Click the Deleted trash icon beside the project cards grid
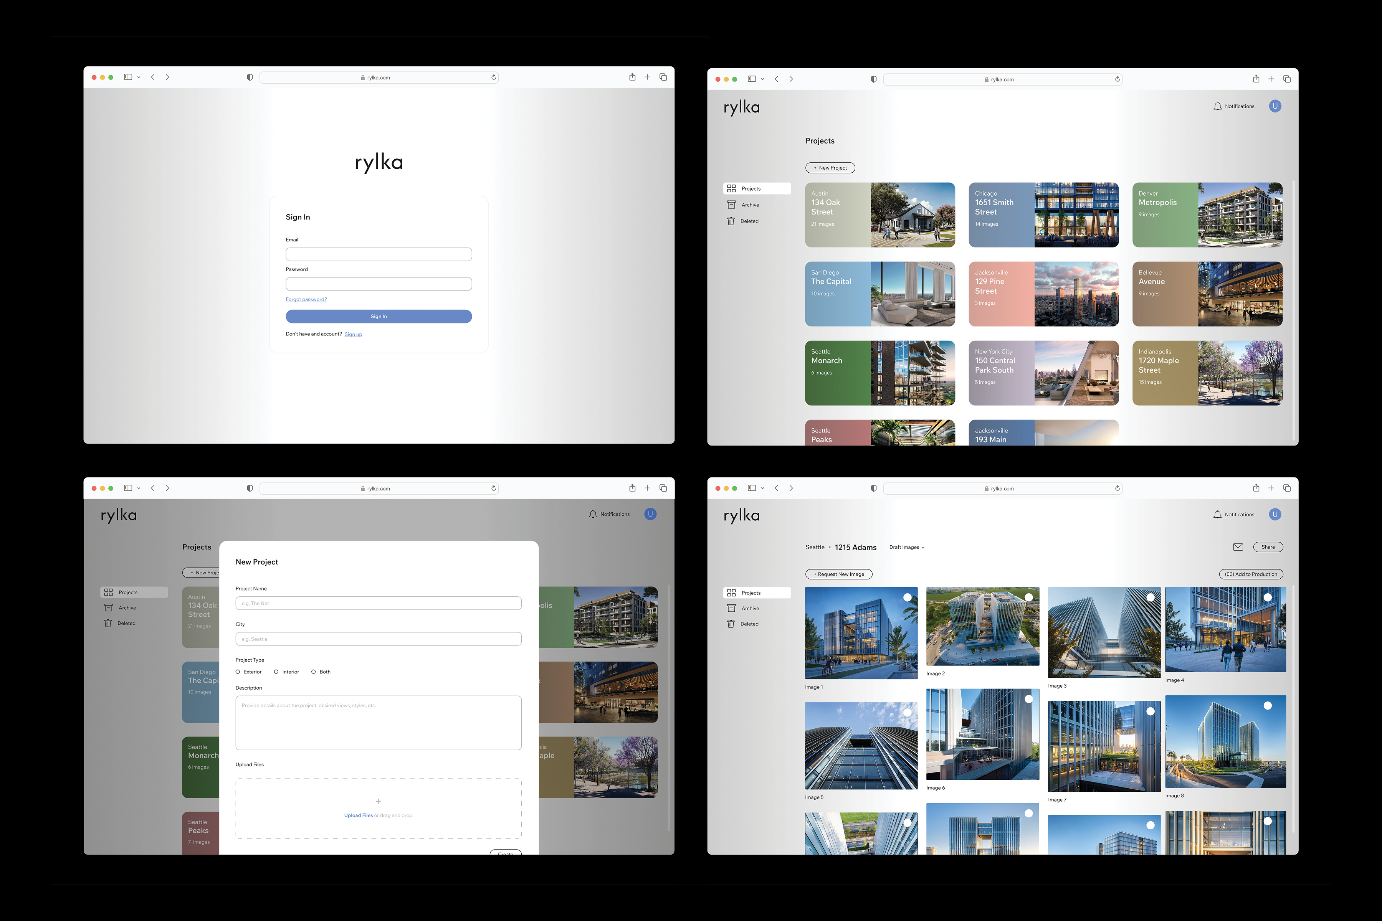Screen dimensions: 1382x921 click(x=731, y=221)
